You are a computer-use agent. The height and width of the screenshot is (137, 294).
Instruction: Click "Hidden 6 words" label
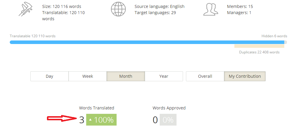[274, 36]
